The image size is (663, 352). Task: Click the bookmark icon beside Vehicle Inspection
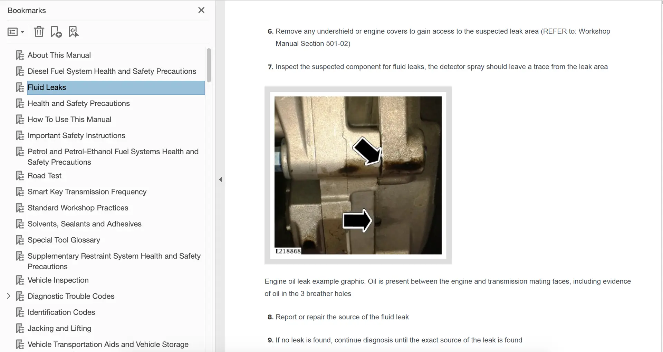[x=20, y=280]
